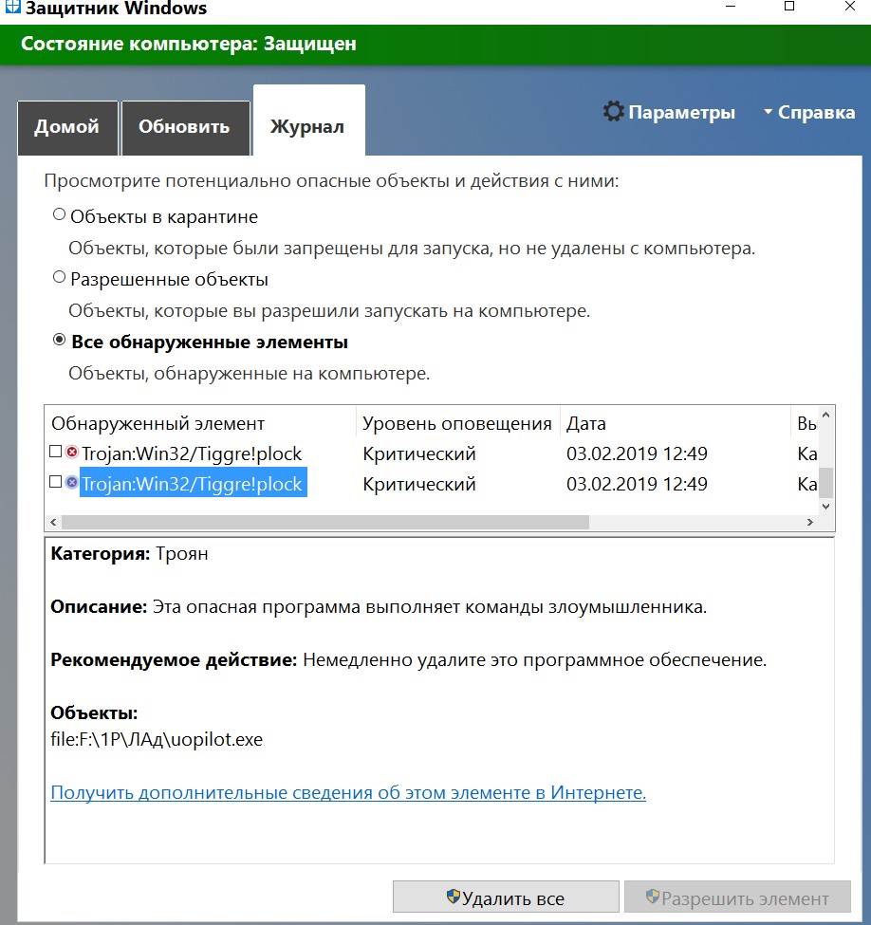Screen dimensions: 871x925
Task: Click the vertical scrollbar thumb of the list
Action: tap(826, 483)
